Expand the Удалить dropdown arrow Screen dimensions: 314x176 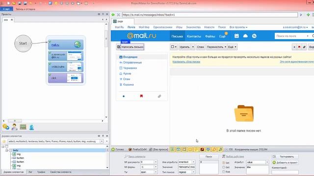[x=193, y=47]
